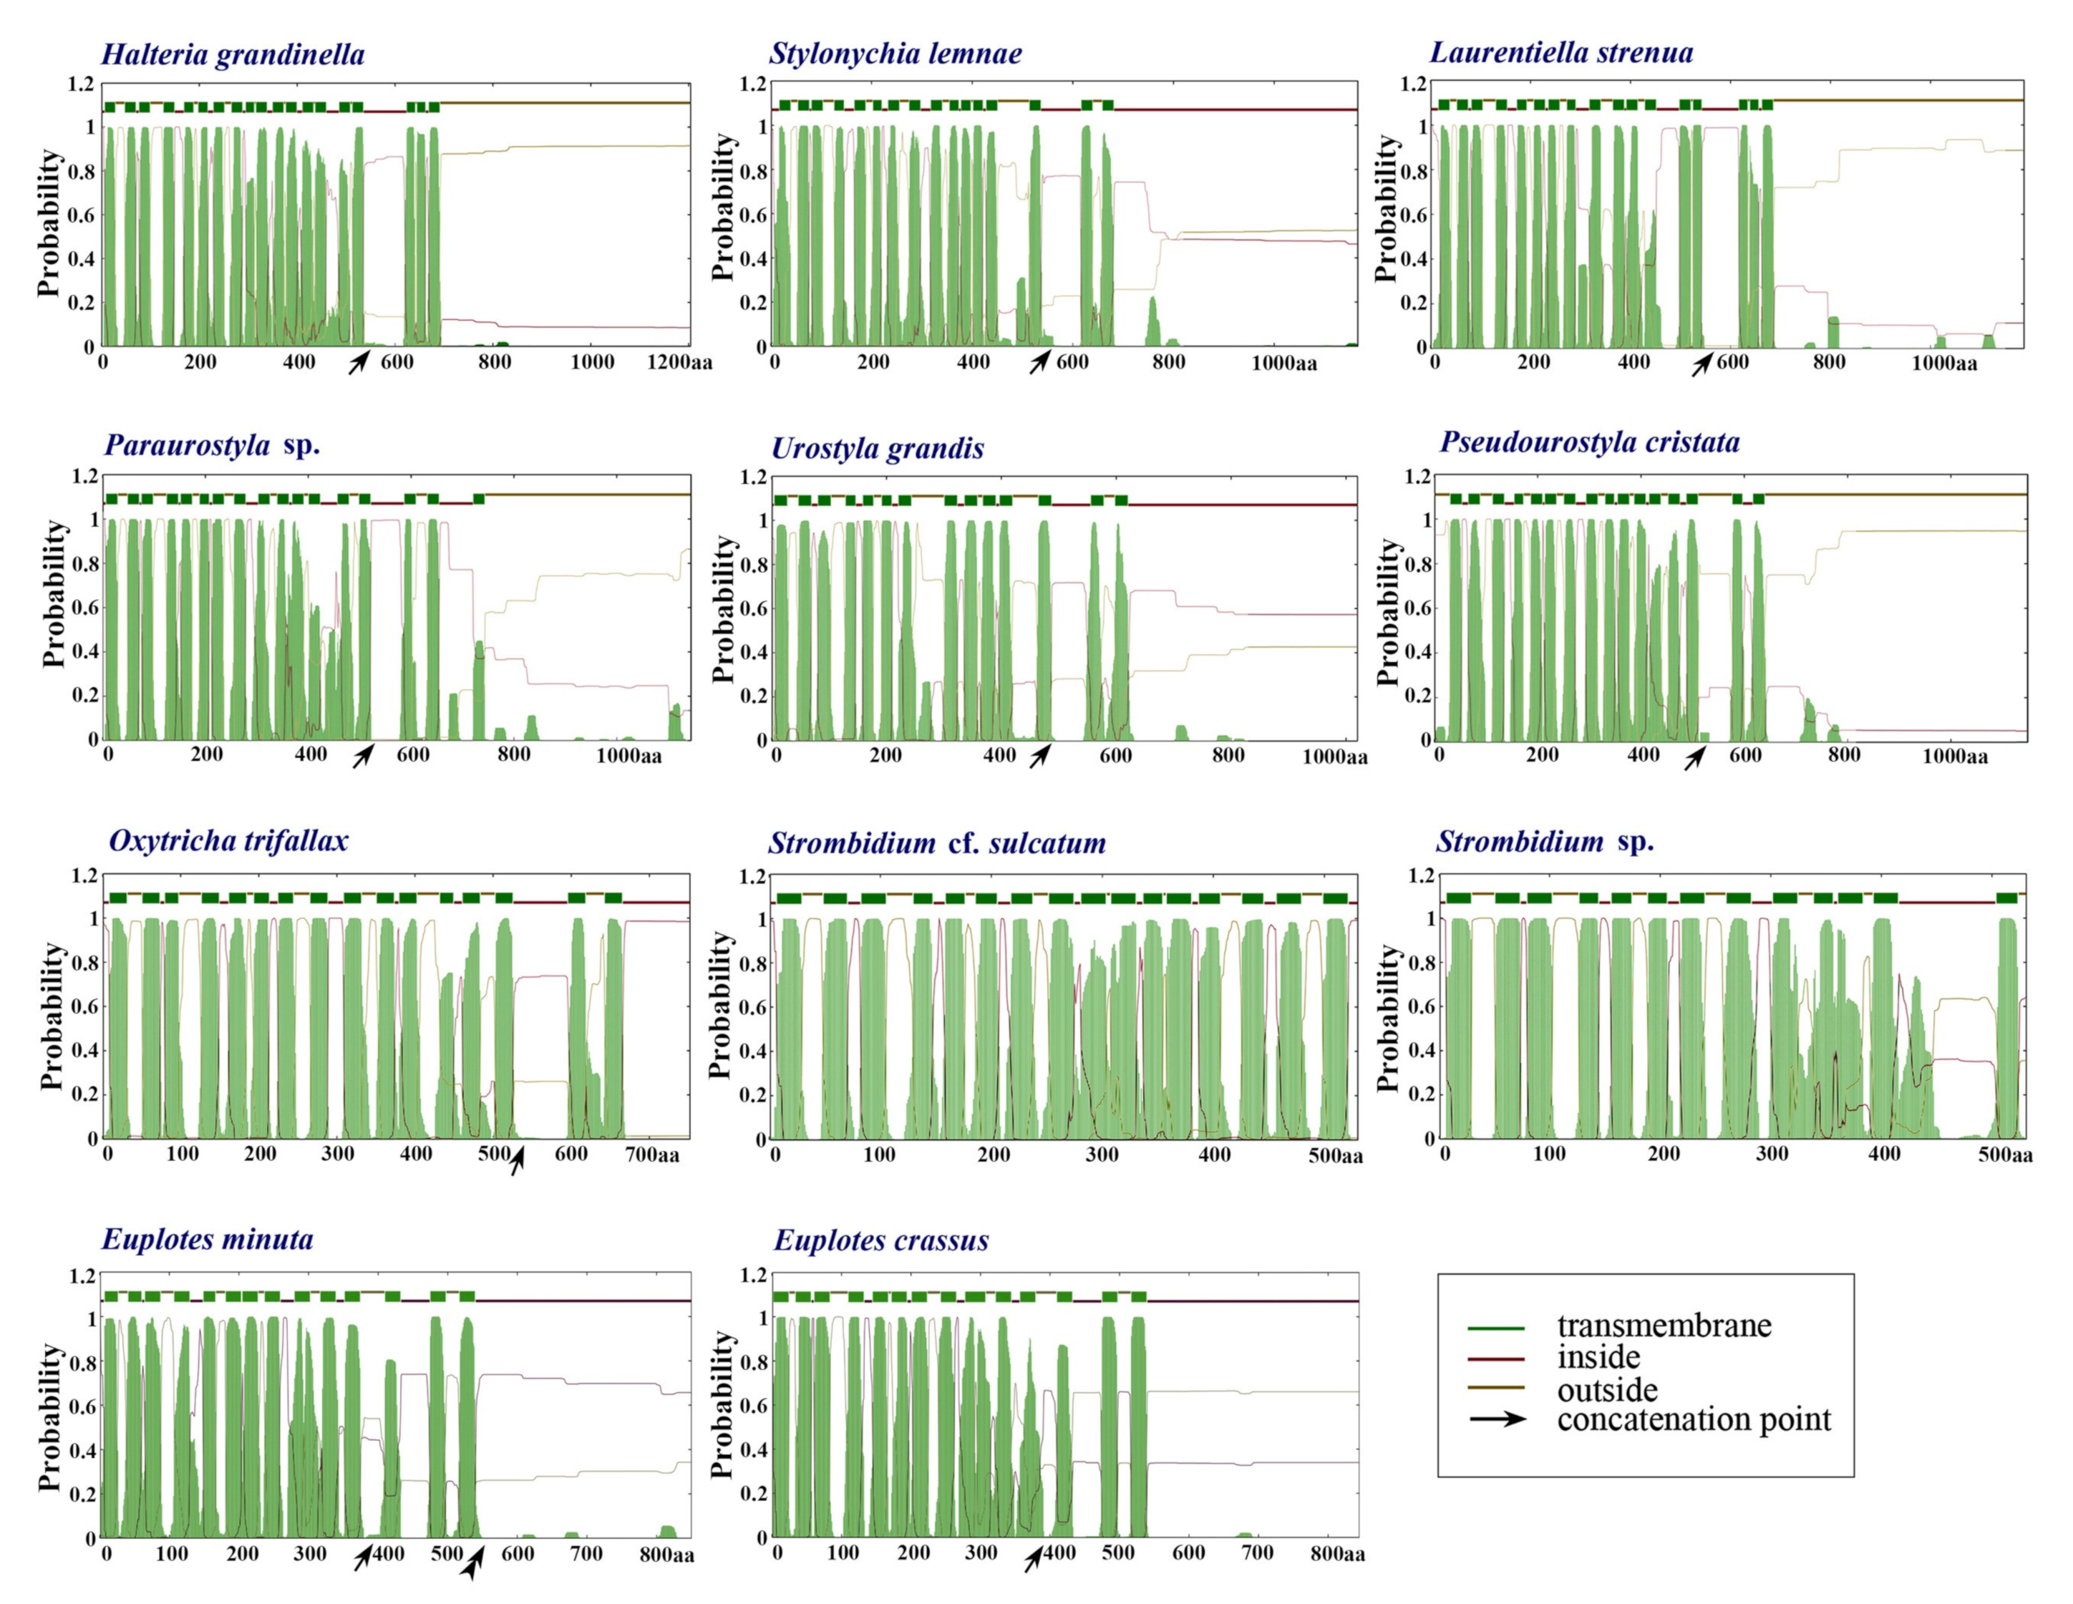Image resolution: width=2073 pixels, height=1604 pixels.
Task: Click the Strombidium cf. sulcatum title
Action: pos(937,843)
